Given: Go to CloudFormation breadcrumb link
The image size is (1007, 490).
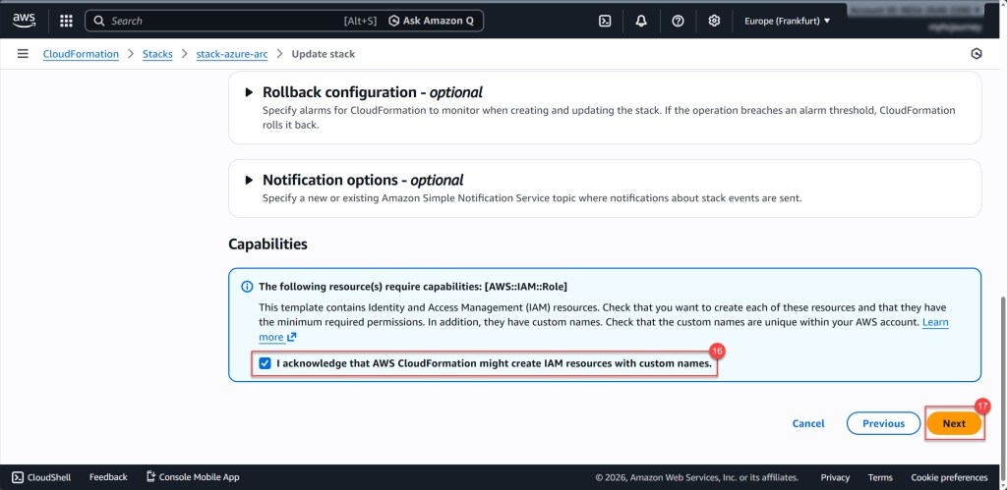Looking at the screenshot, I should (81, 54).
